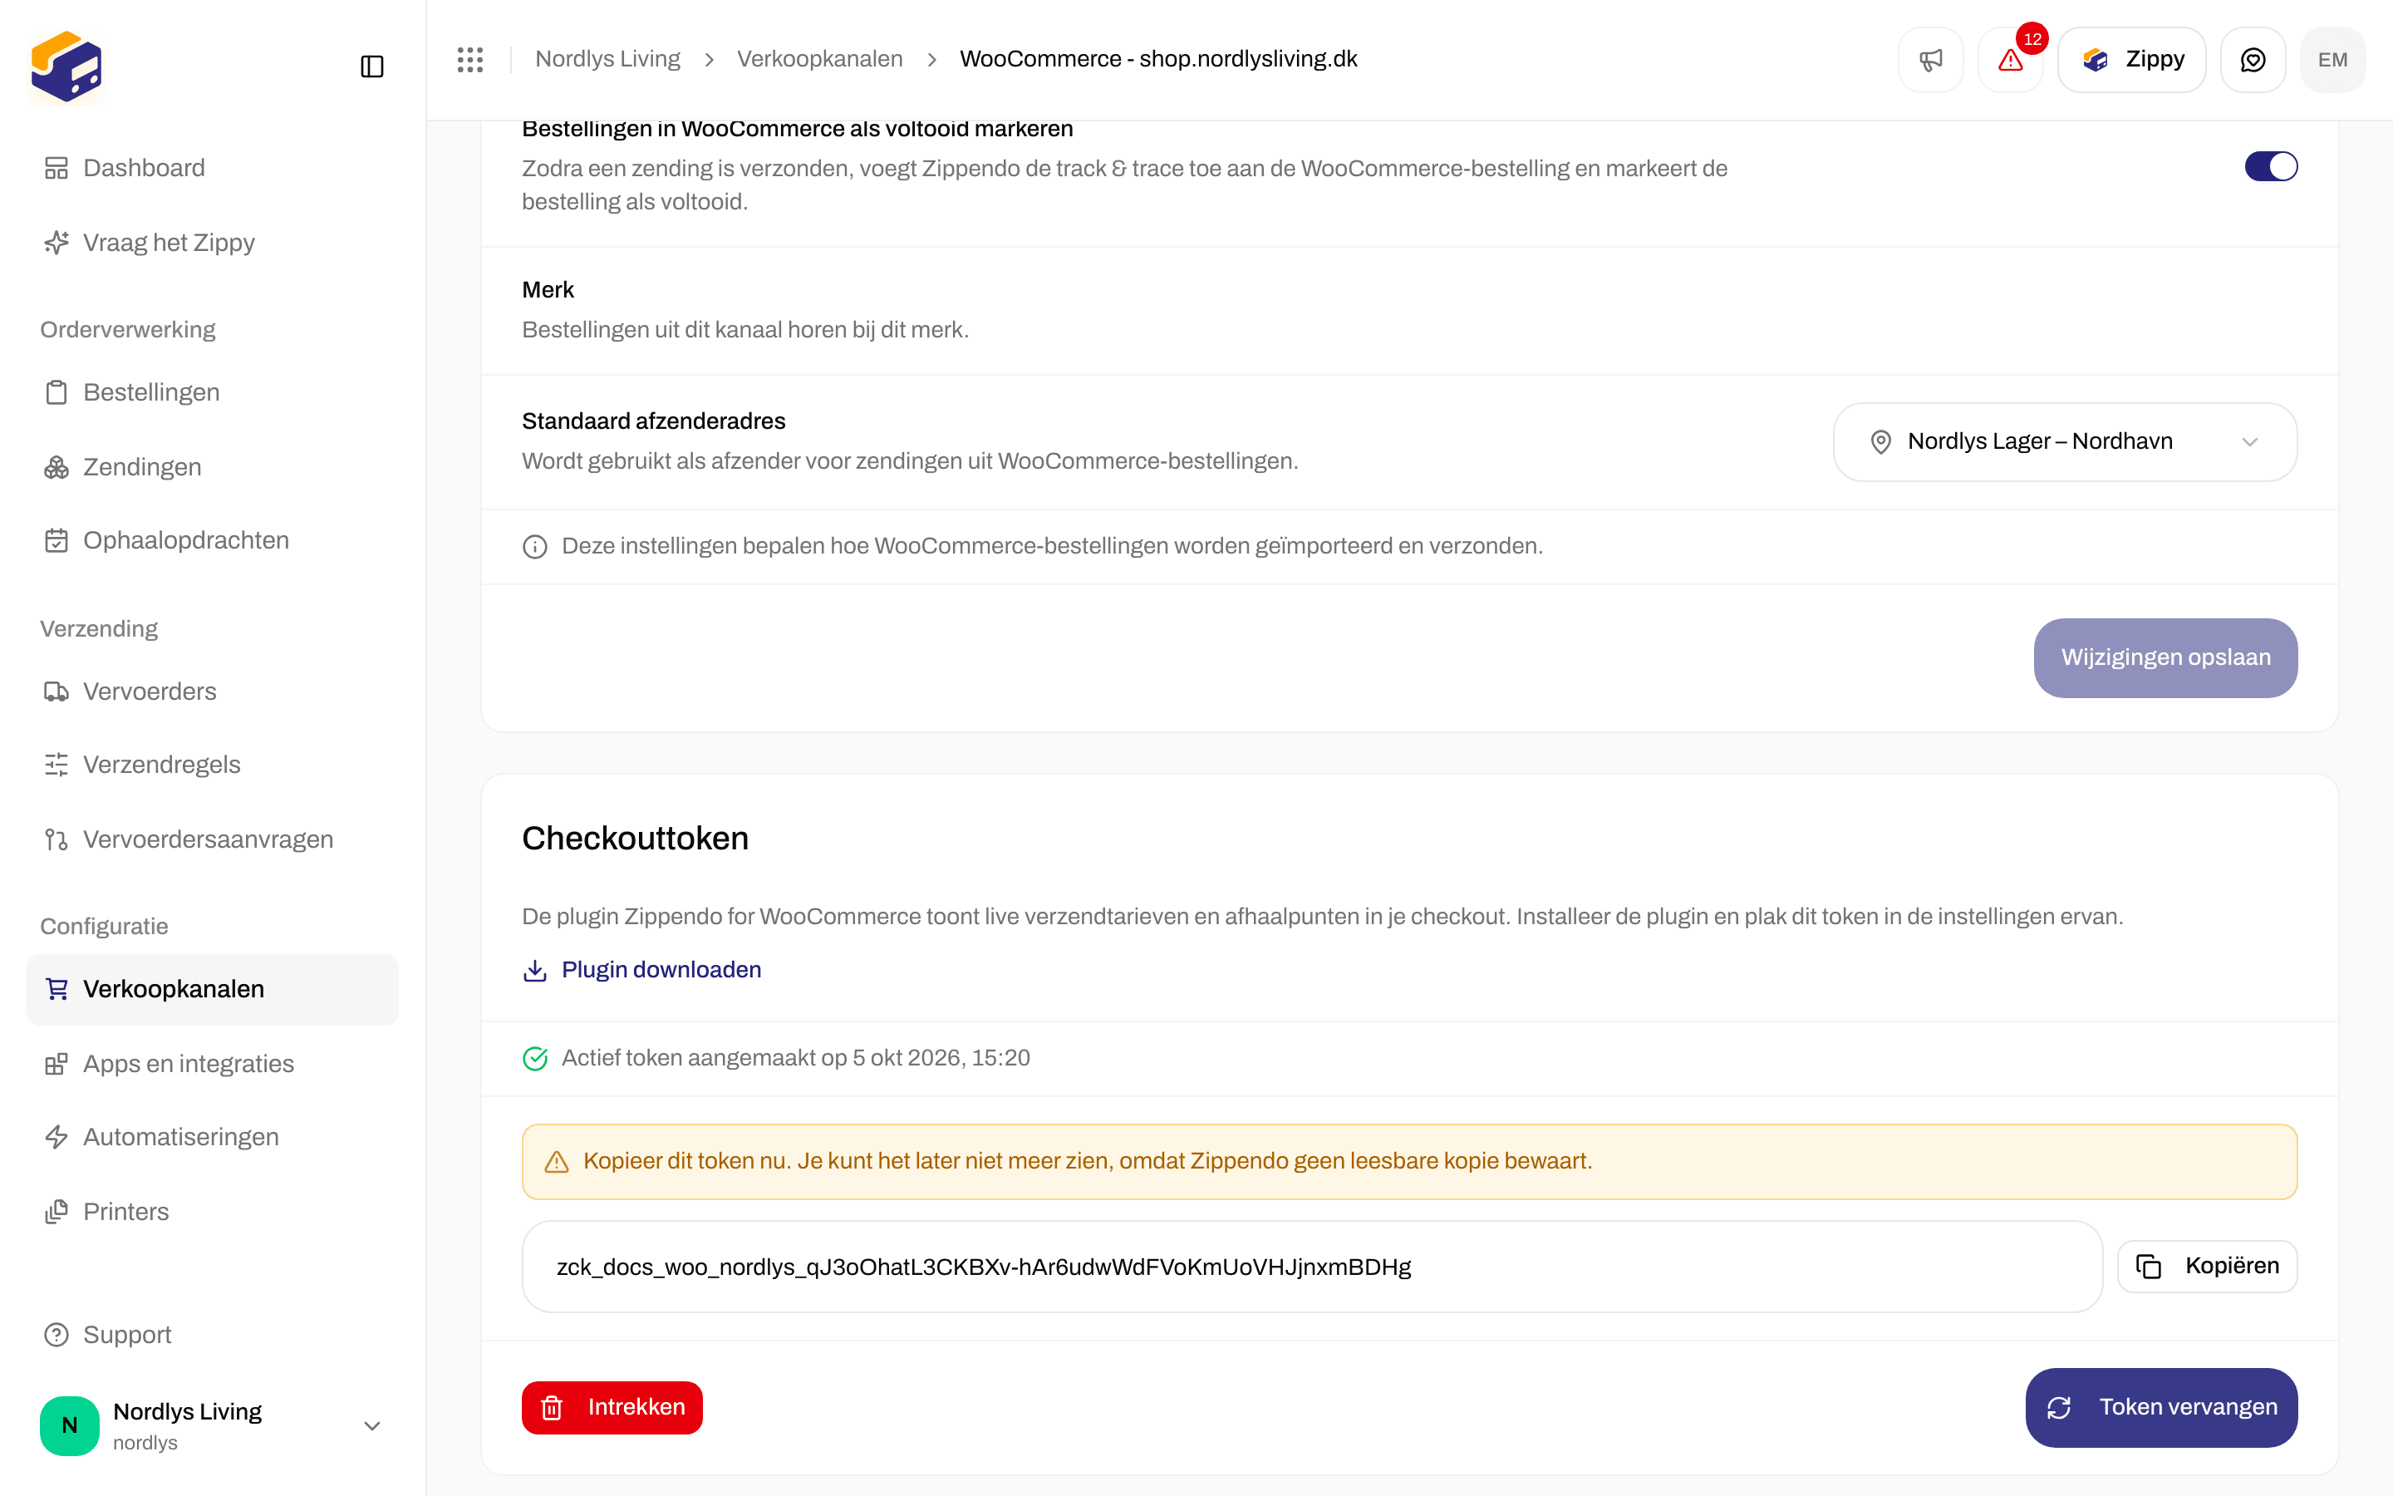Screen dimensions: 2393x1496
Task: Open Support in the sidebar
Action: coord(212,1335)
